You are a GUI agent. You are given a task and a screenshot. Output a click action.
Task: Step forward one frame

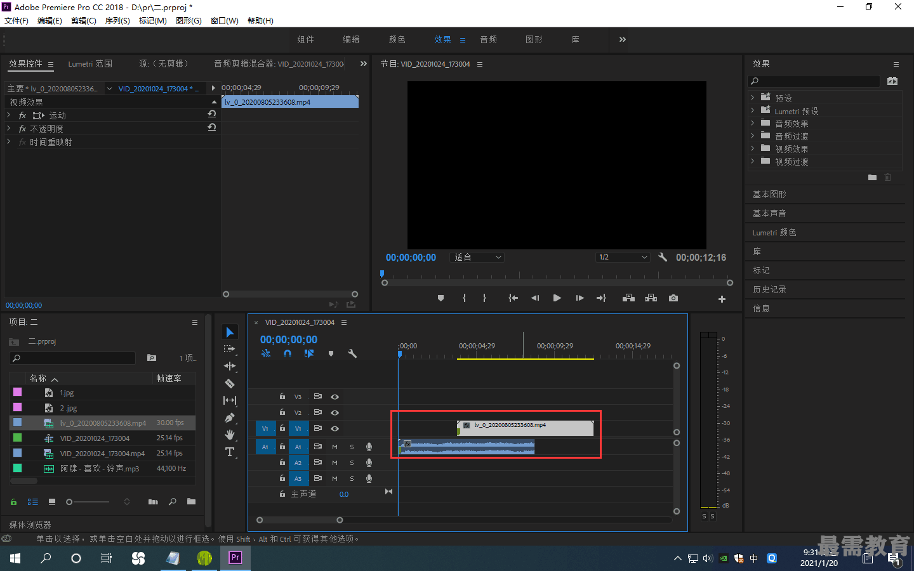pyautogui.click(x=580, y=298)
